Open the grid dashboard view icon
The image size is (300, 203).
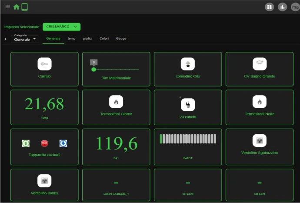[x=269, y=7]
